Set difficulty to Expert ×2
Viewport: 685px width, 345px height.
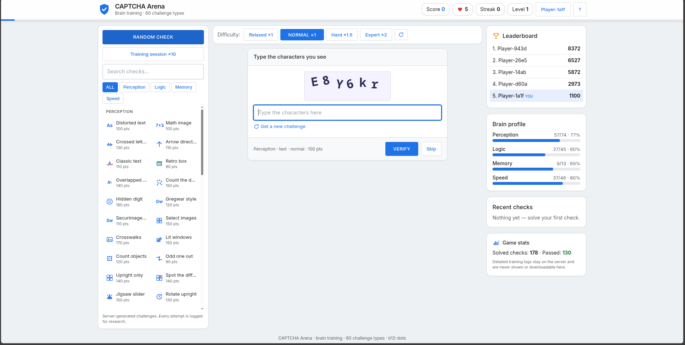(376, 35)
